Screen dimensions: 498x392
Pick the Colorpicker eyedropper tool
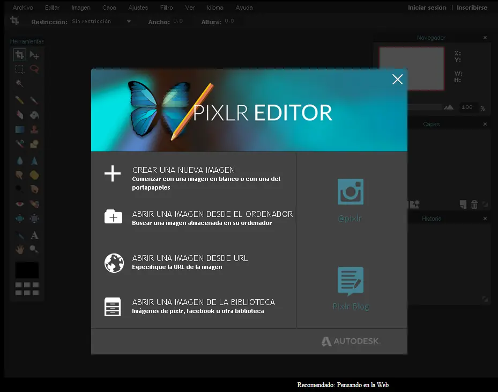(20, 235)
